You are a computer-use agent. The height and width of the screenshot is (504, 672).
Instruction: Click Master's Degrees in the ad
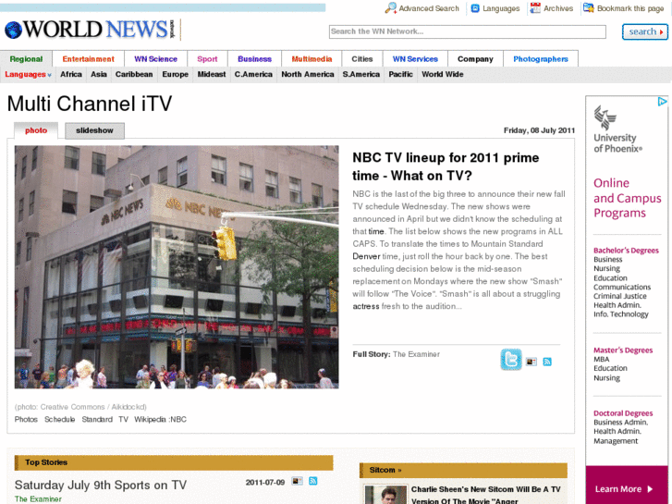(623, 350)
